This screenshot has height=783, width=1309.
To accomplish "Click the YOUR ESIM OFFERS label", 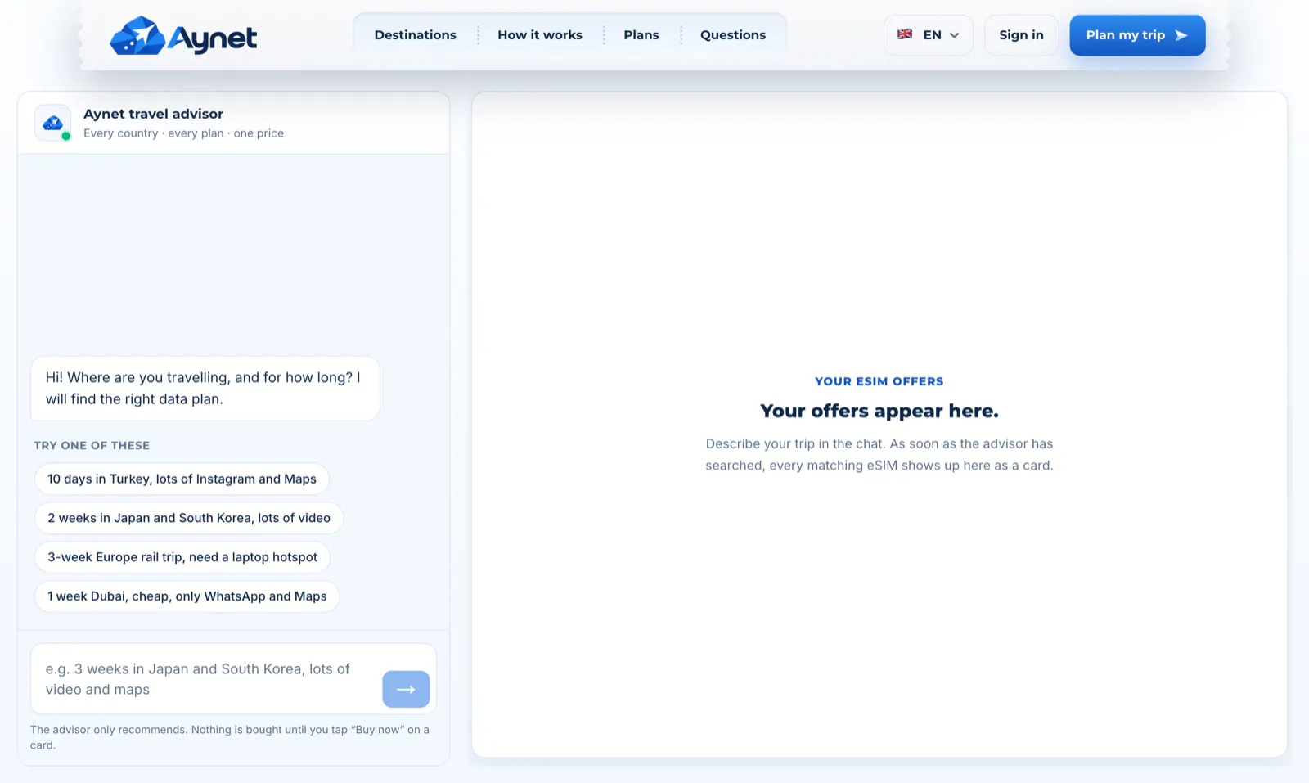I will [879, 381].
